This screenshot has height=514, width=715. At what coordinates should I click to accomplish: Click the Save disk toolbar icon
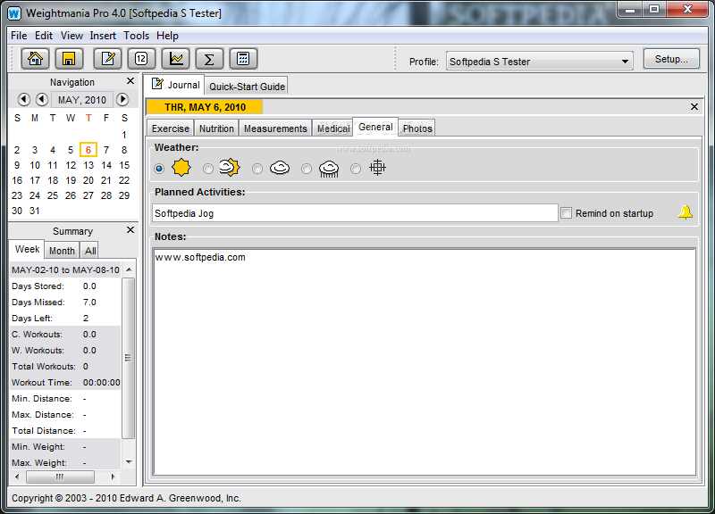[69, 59]
